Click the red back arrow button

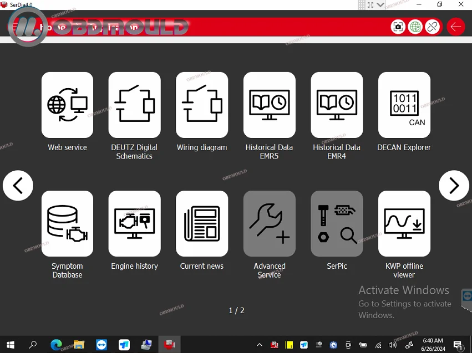(456, 27)
